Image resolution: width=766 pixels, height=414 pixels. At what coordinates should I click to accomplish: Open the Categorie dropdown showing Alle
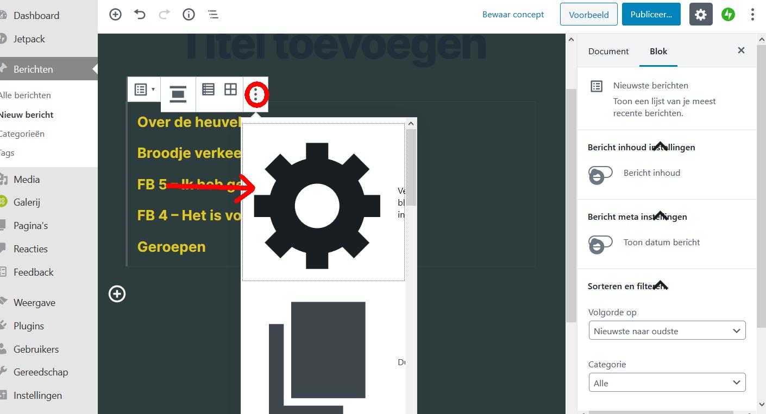(667, 383)
